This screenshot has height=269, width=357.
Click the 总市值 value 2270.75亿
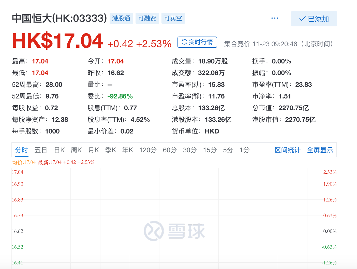point(294,108)
